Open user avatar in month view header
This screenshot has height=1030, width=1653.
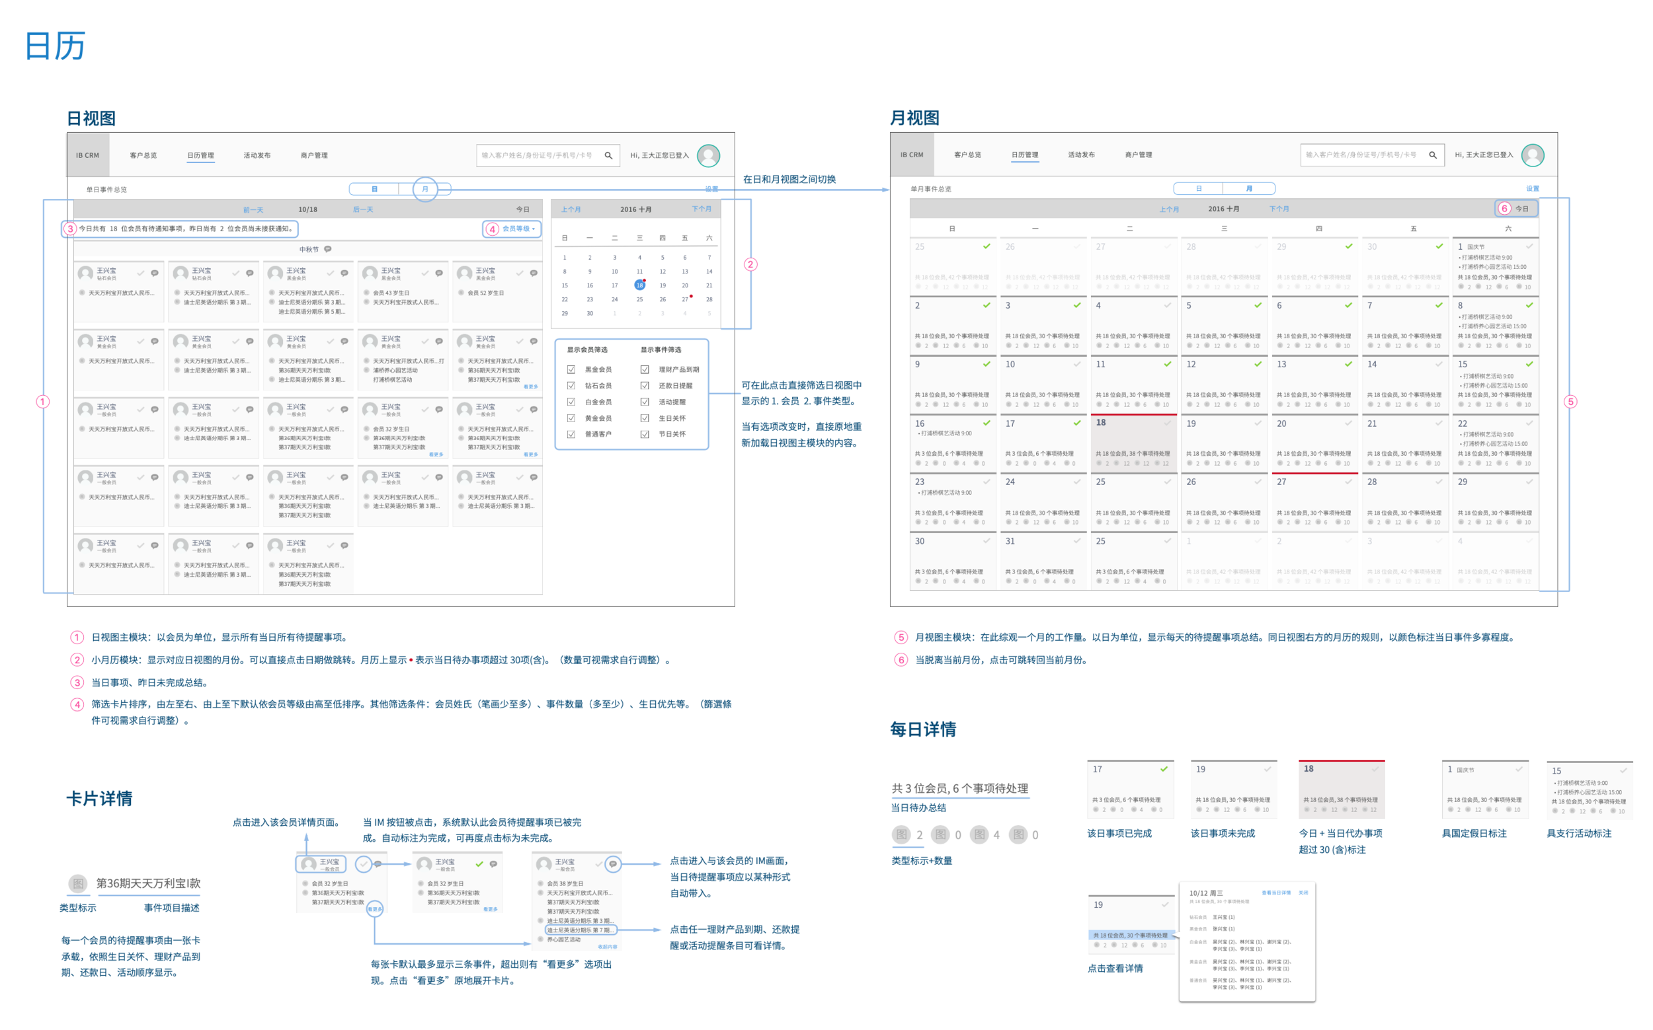tap(1533, 155)
